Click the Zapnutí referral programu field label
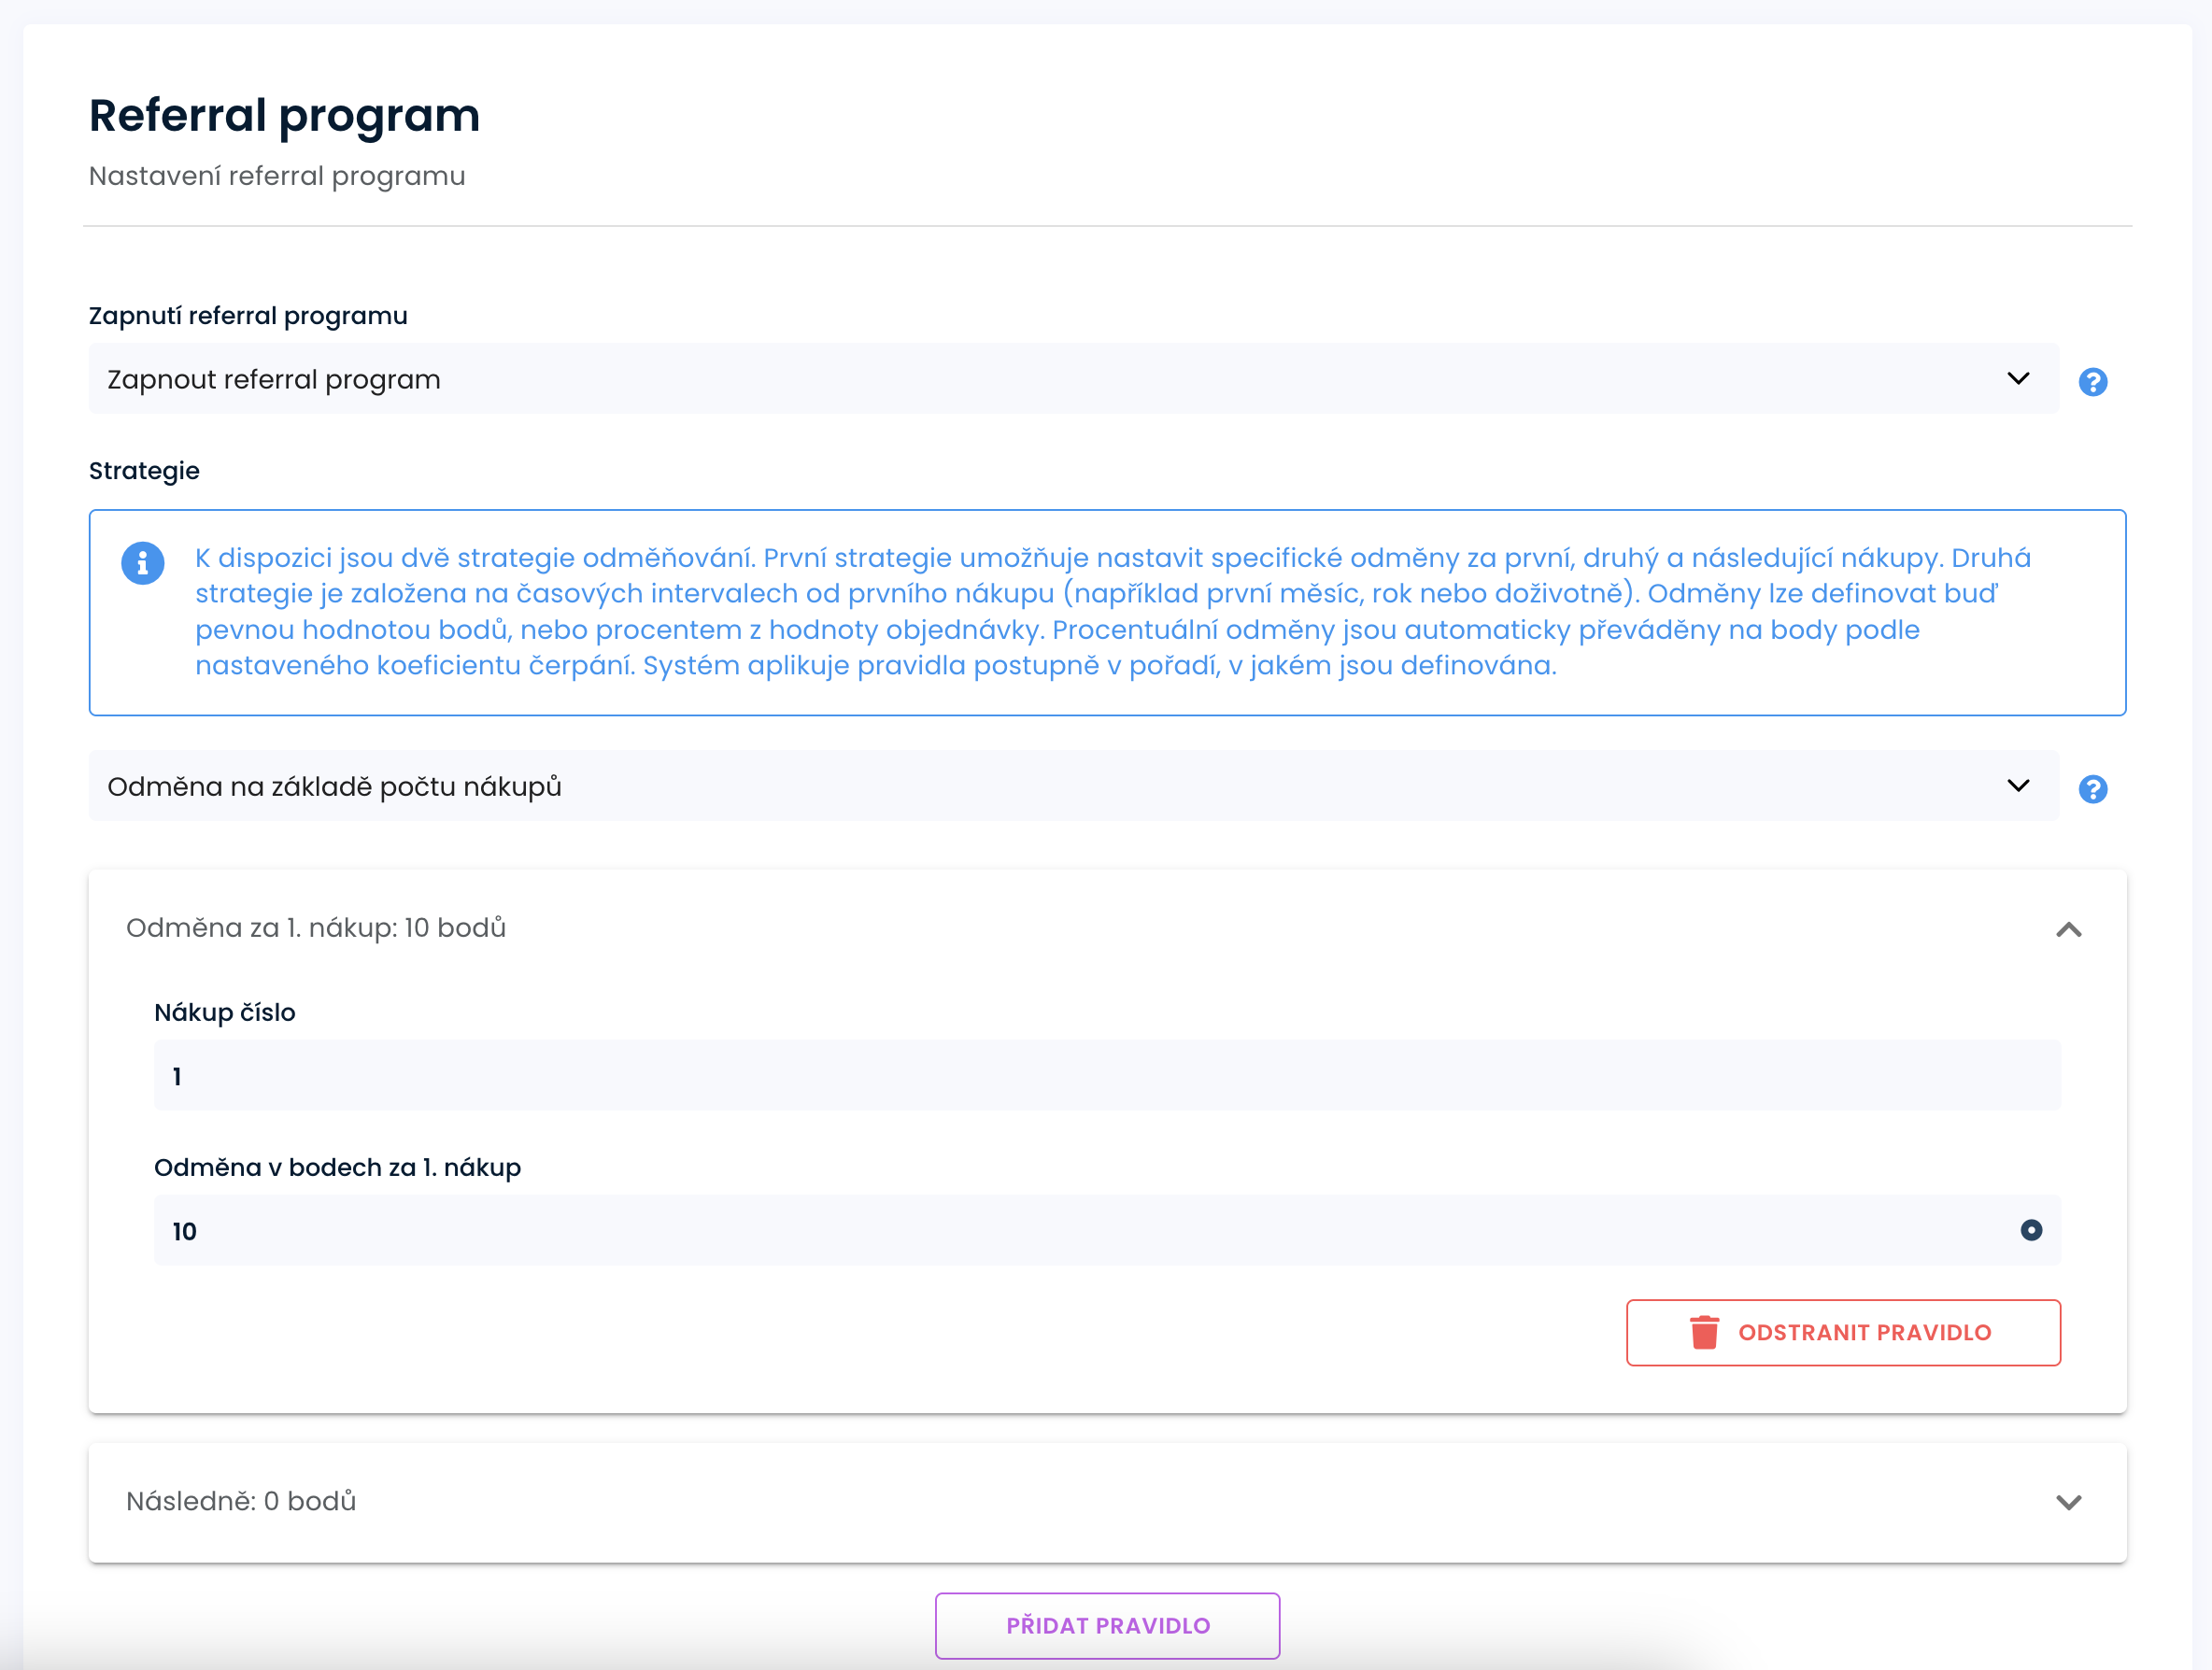The width and height of the screenshot is (2212, 1670). pos(248,316)
